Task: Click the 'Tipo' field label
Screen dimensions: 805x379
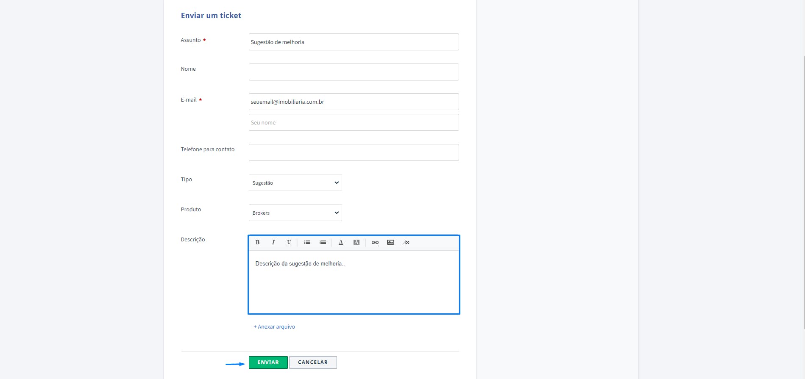Action: click(187, 180)
